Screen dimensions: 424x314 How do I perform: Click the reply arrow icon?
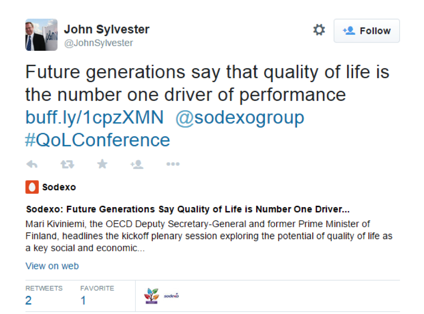pos(32,164)
